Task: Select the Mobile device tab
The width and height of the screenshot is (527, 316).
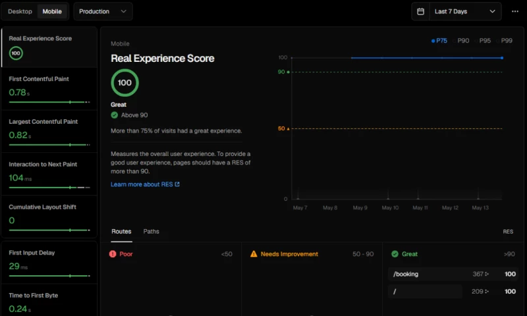Action: pyautogui.click(x=52, y=11)
